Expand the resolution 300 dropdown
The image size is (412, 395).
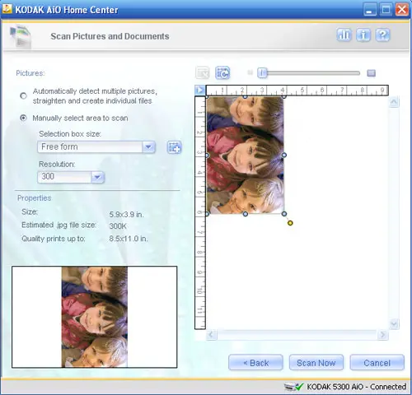point(71,177)
